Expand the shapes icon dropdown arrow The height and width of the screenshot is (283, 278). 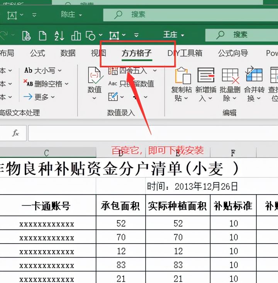point(100,35)
